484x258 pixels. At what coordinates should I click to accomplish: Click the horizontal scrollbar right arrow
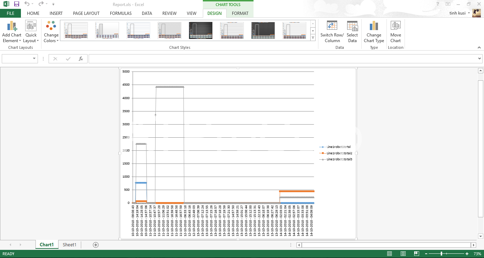click(x=473, y=245)
